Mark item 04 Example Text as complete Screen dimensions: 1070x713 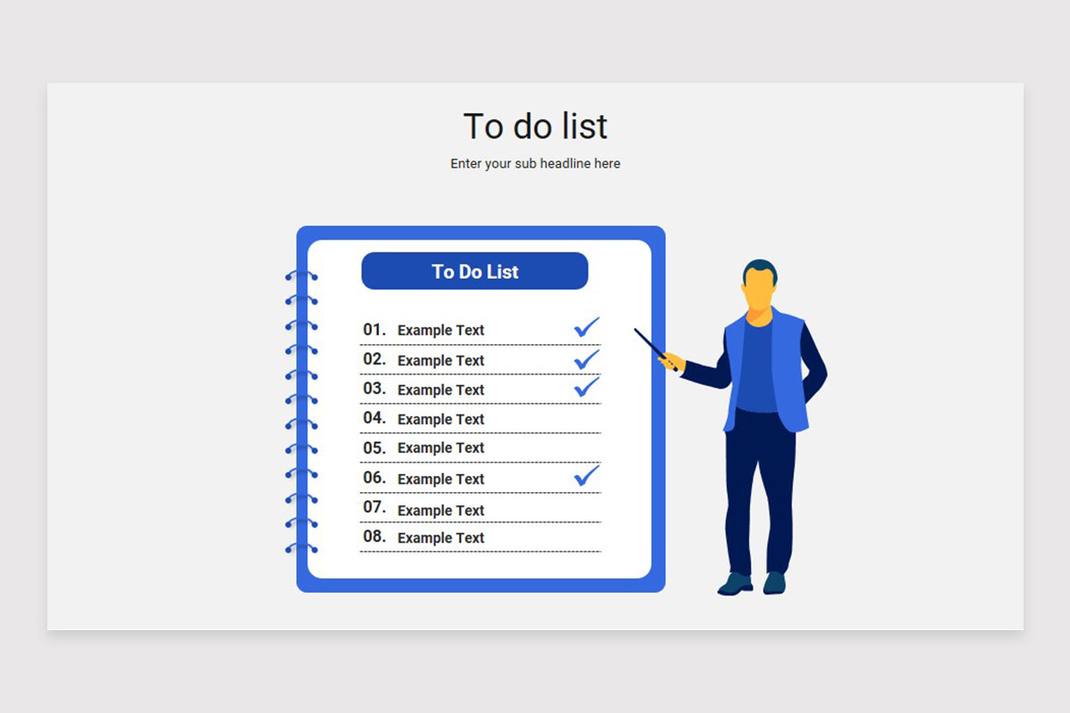440,419
